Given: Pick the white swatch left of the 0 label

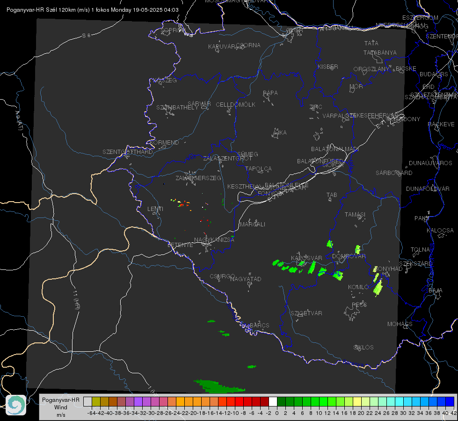Looking at the screenshot, I should [x=273, y=401].
